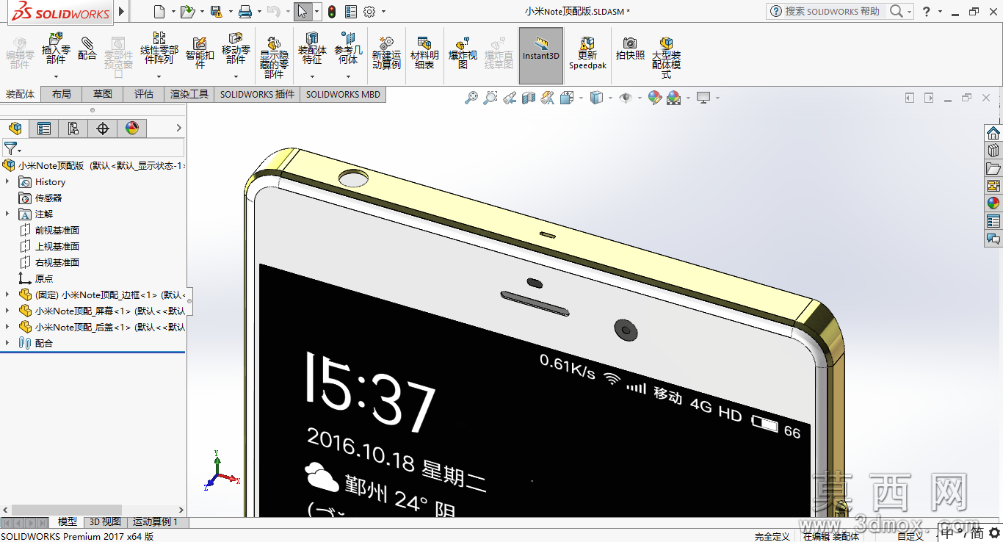Click the Print icon
1003x542 pixels.
245,11
